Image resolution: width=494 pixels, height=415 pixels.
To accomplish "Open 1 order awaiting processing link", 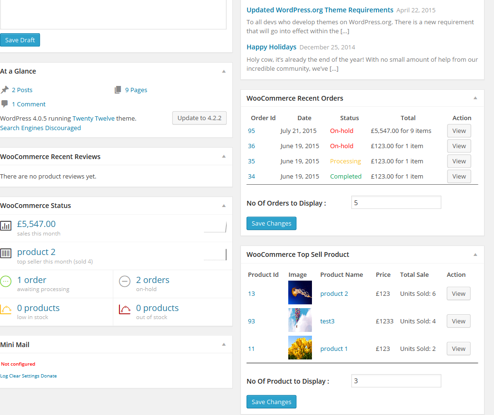I will click(31, 280).
